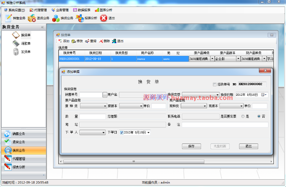This screenshot has width=286, height=187.
Task: Toggle the 修改单号 checkbox
Action: [x=214, y=84]
